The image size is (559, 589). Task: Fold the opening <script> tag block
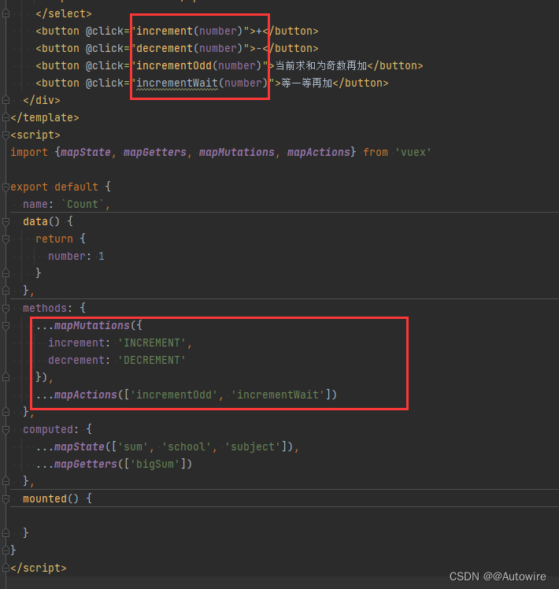tap(6, 135)
